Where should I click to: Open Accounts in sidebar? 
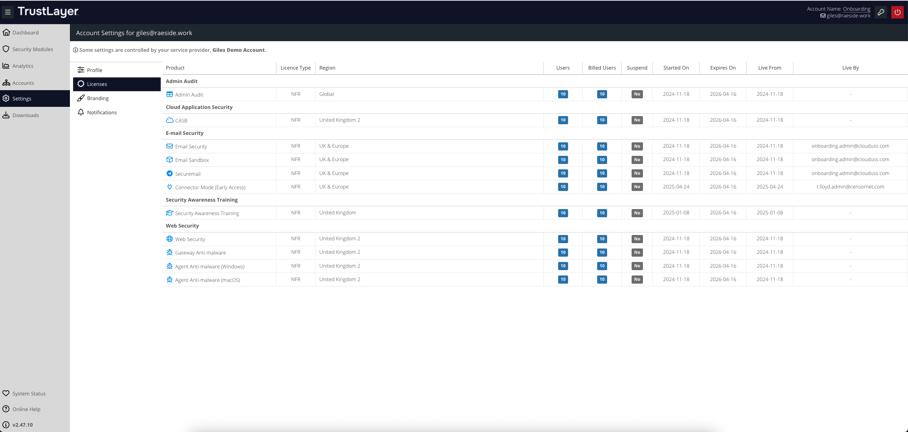(x=35, y=83)
